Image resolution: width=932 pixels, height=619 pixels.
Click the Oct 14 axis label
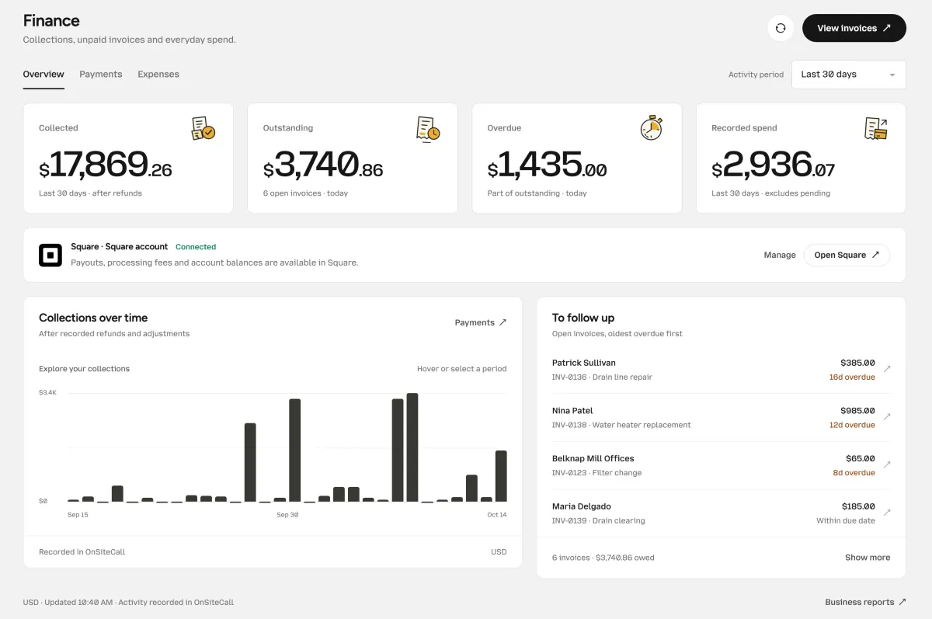point(497,515)
